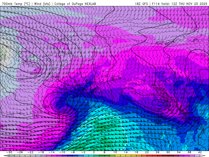Click the −14 tick on the temperature scale
Viewport: 209px width, 157px height.
51,152
